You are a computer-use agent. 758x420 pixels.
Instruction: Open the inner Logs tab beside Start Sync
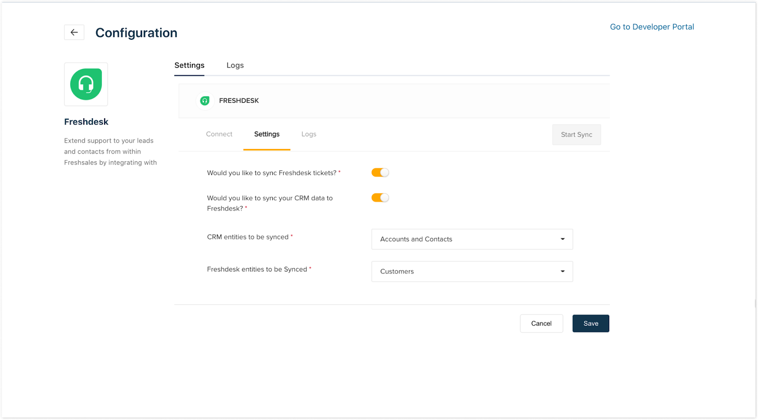[309, 134]
